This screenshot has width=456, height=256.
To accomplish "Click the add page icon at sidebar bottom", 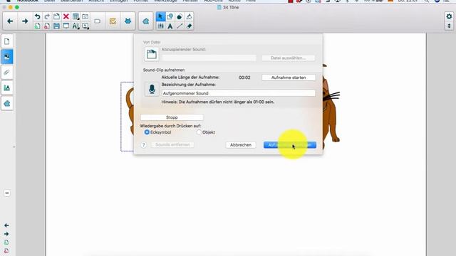I will [x=6, y=242].
